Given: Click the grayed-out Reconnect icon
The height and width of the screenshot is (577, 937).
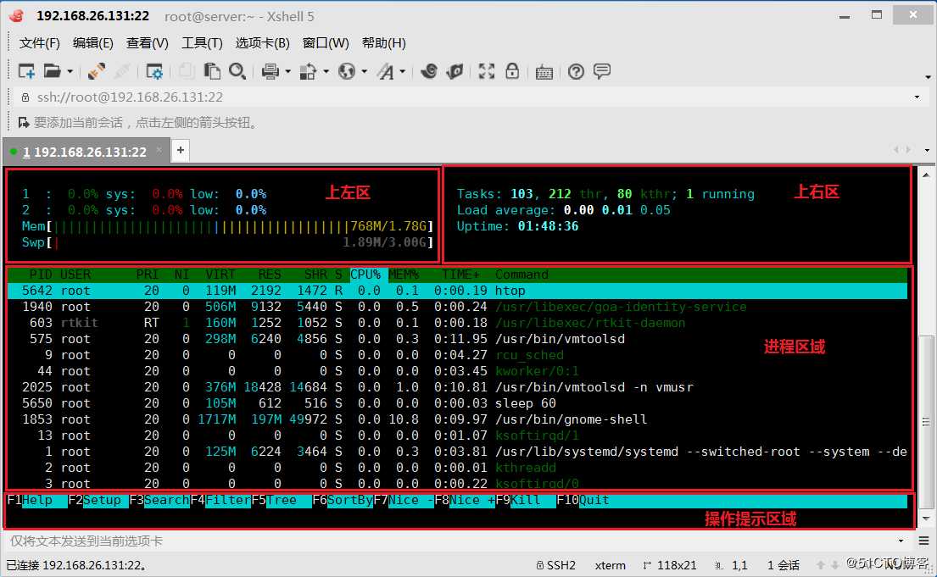Looking at the screenshot, I should point(122,72).
